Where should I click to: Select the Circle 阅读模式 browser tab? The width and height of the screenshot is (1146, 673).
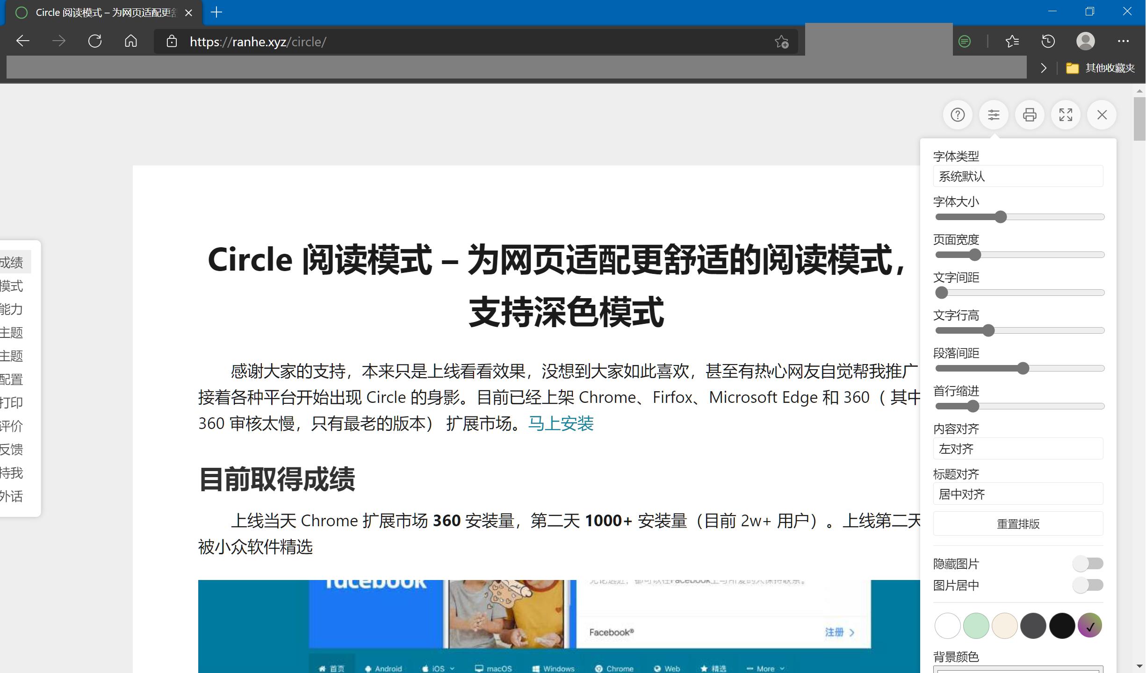tap(104, 13)
